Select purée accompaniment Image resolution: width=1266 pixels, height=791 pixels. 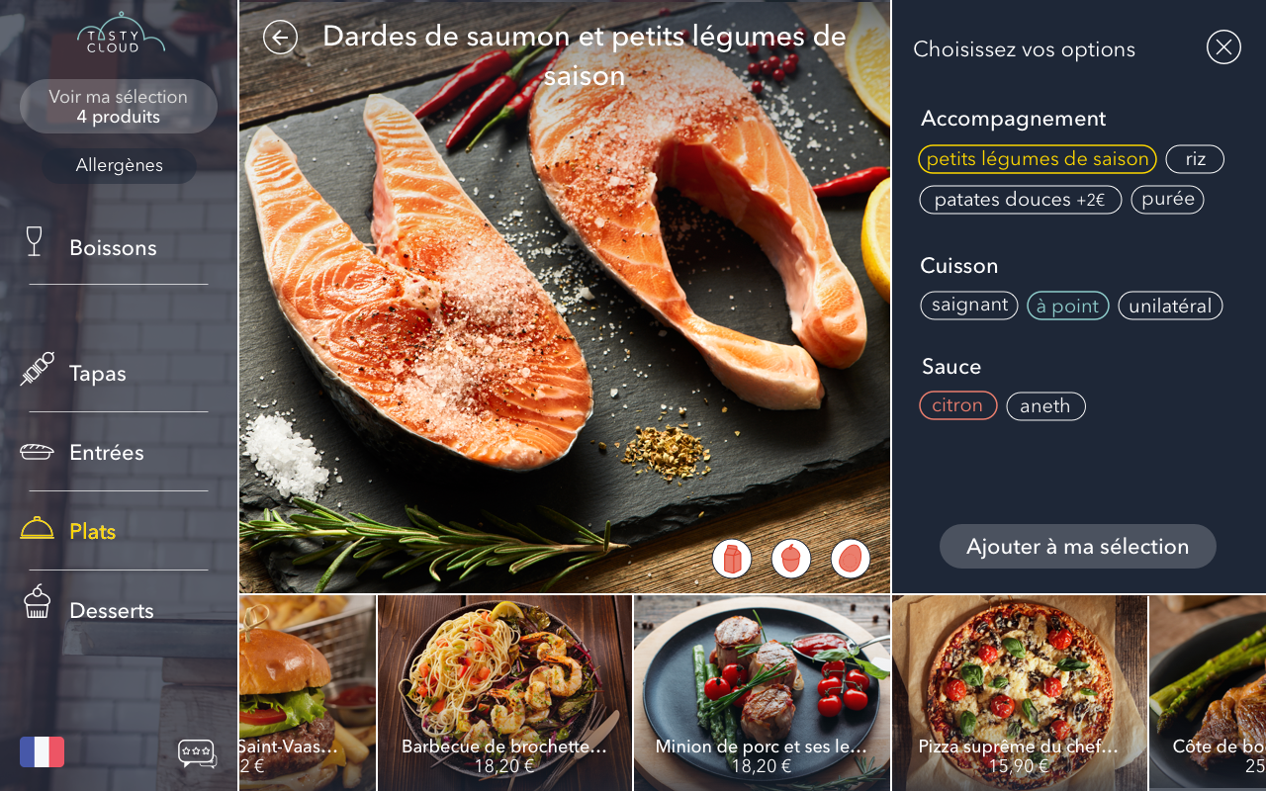(1167, 199)
